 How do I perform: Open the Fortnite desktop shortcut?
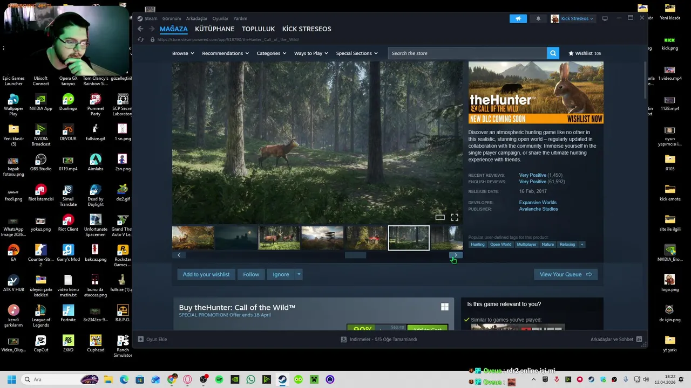coord(68,313)
